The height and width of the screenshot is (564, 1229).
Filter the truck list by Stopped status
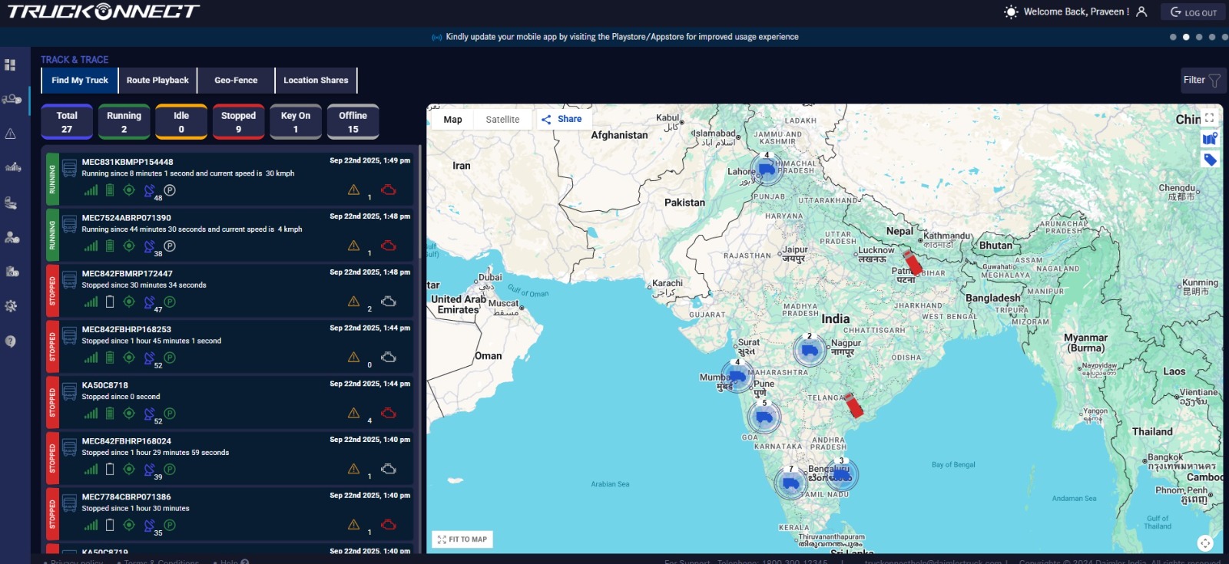[238, 122]
